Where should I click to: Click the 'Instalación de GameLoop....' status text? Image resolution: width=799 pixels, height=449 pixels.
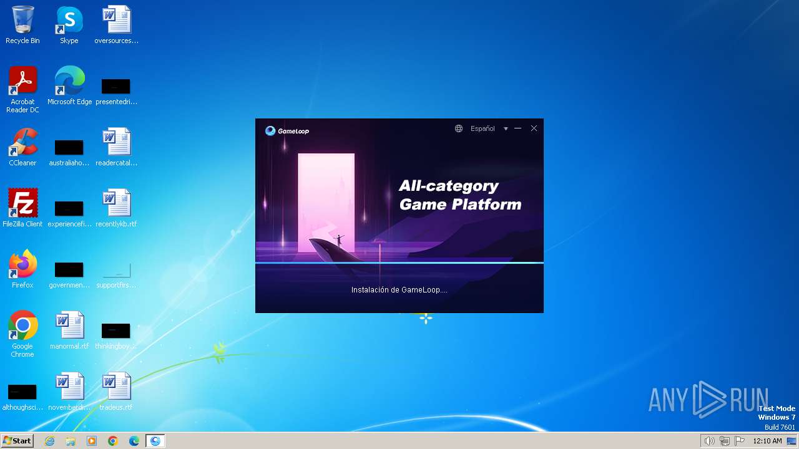[x=399, y=290]
